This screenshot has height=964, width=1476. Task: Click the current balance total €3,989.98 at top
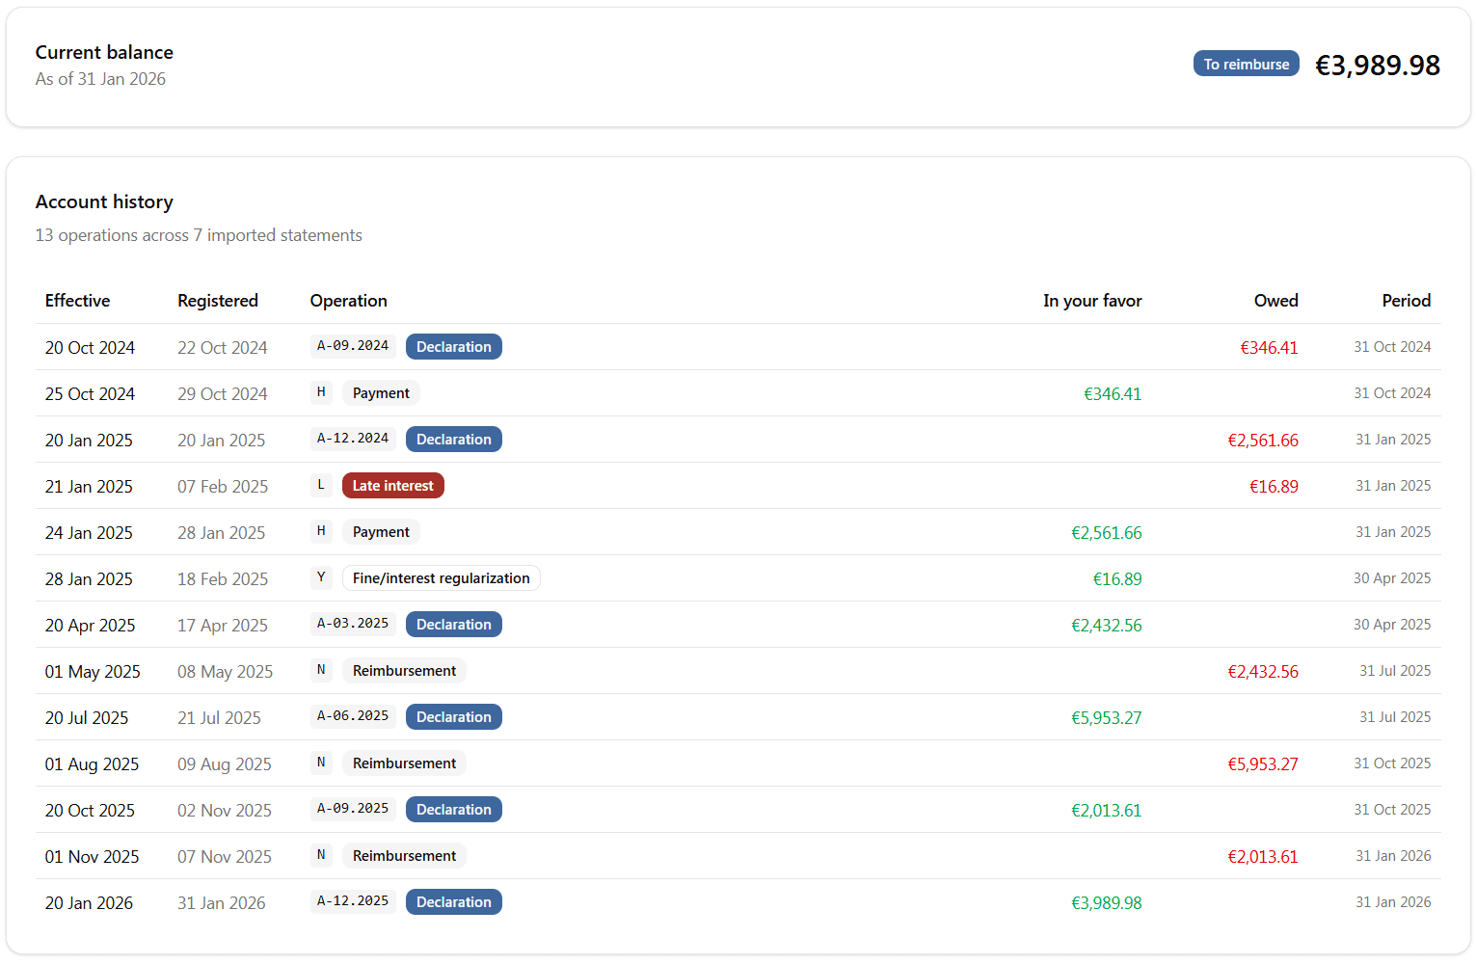[x=1377, y=66]
